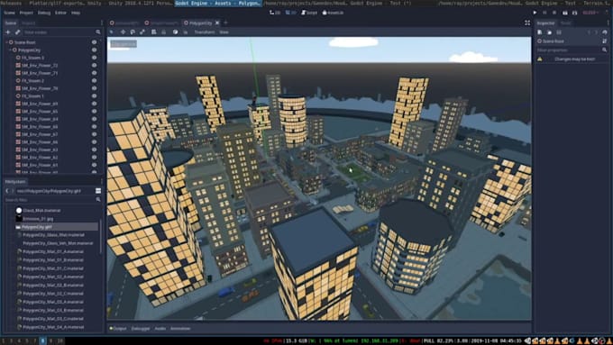This screenshot has width=613, height=345.
Task: Go back in FileSystem directory history
Action: (x=7, y=191)
